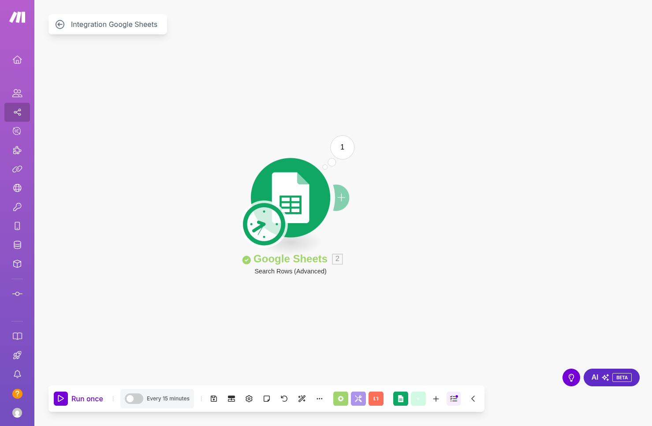Open the What's new rocket icon
This screenshot has height=426, width=652.
17,355
